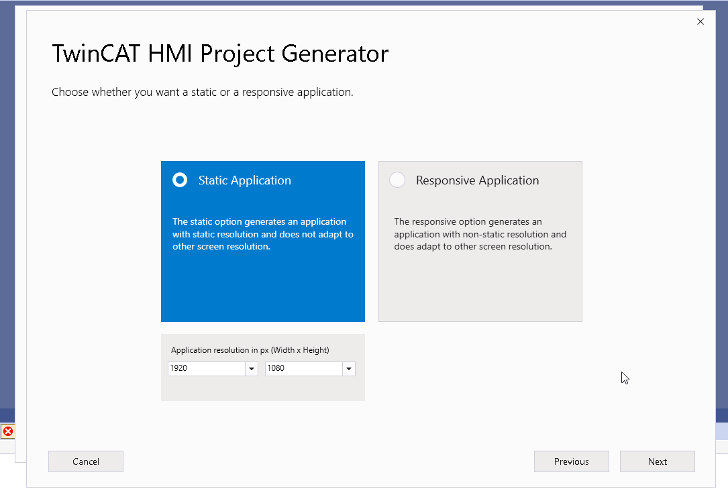Click the static or responsive instruction text
This screenshot has width=728, height=499.
pyautogui.click(x=203, y=92)
